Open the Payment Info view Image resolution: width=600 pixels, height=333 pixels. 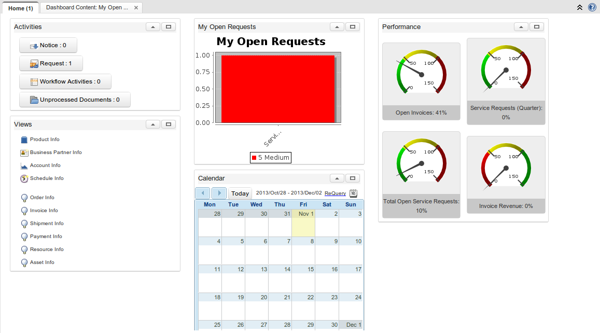point(47,236)
